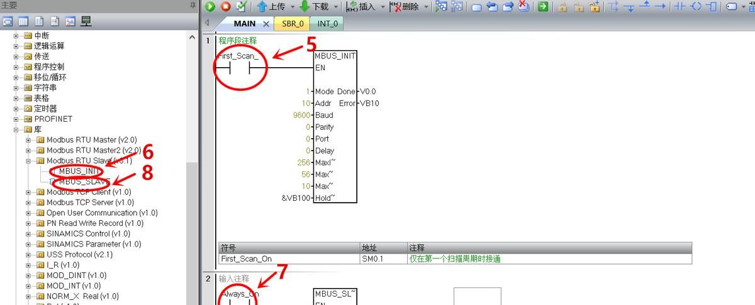This screenshot has width=755, height=305.
Task: Click the network/communications icon in panel toolbar
Action: tap(86, 21)
